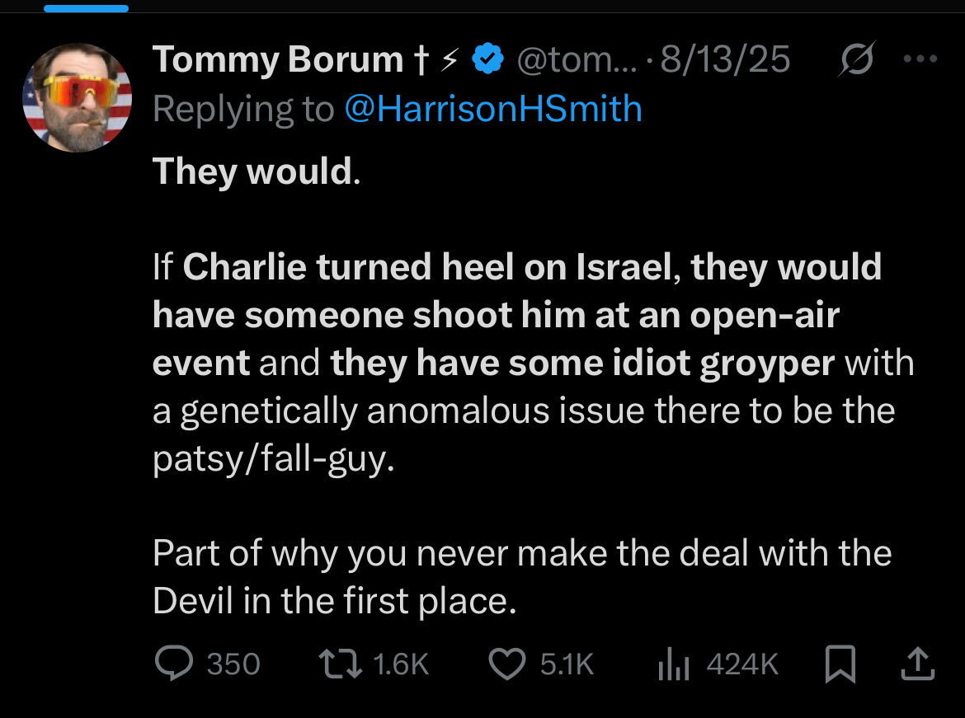Bookmark this tweet
The width and height of the screenshot is (965, 718).
pos(840,664)
